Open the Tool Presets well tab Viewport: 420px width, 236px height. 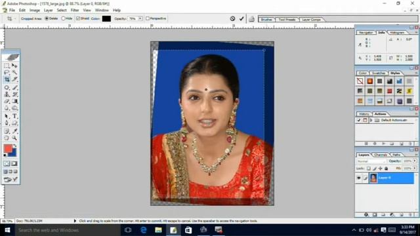pyautogui.click(x=287, y=20)
